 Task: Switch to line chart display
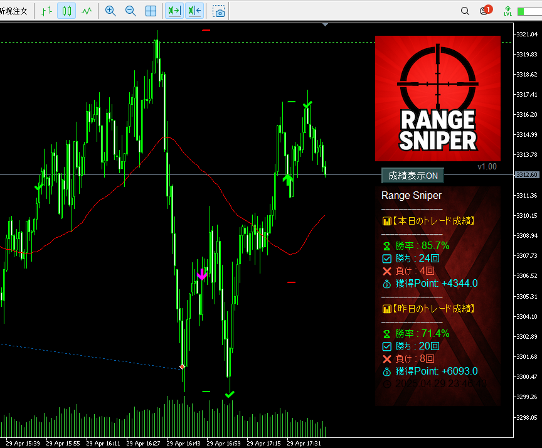pyautogui.click(x=87, y=11)
